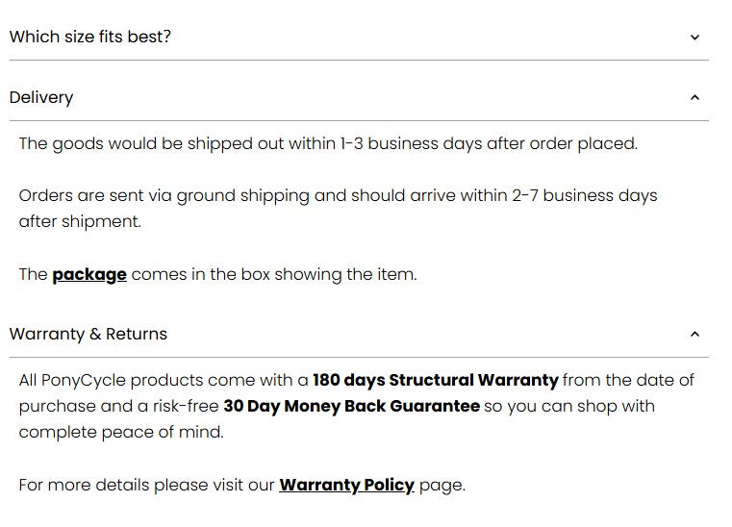Open the underlined 'package' link
Screen dimensions: 732x527
89,274
